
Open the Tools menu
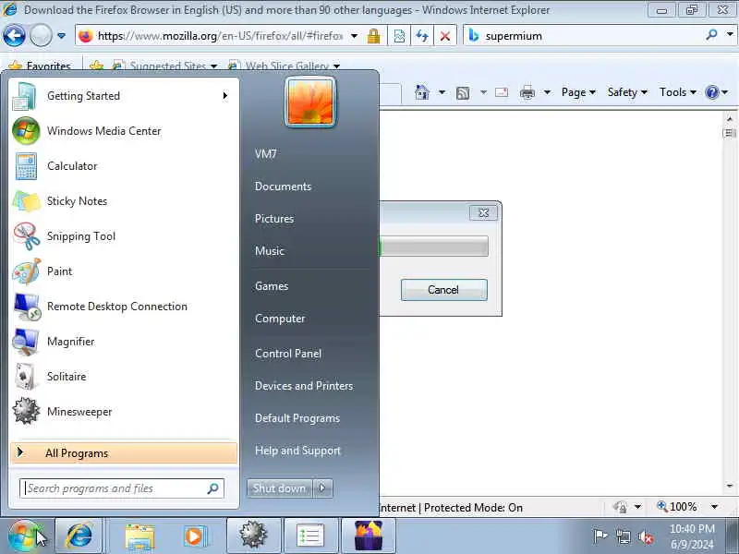[x=677, y=92]
